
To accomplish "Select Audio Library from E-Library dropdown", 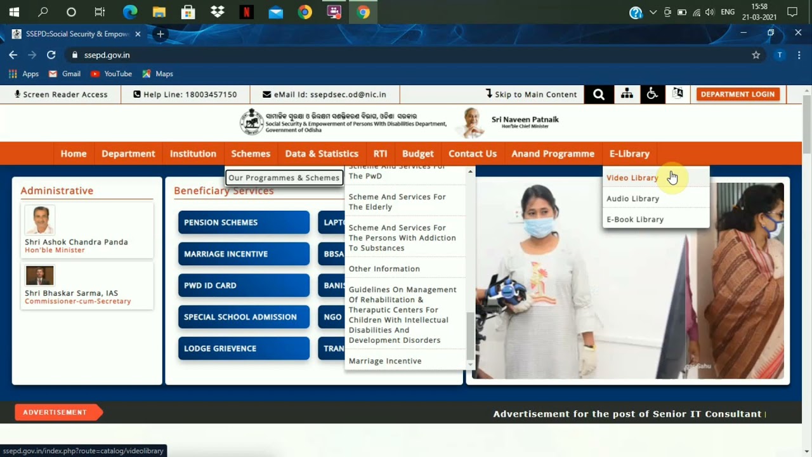I will (x=632, y=199).
